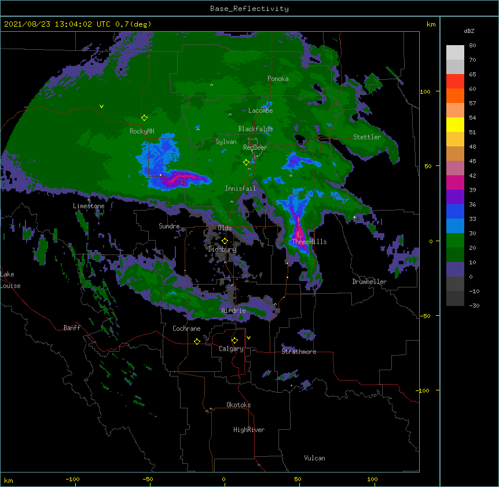This screenshot has height=487, width=499.
Task: Click the magenta storm core above ThreeHills
Action: (299, 230)
